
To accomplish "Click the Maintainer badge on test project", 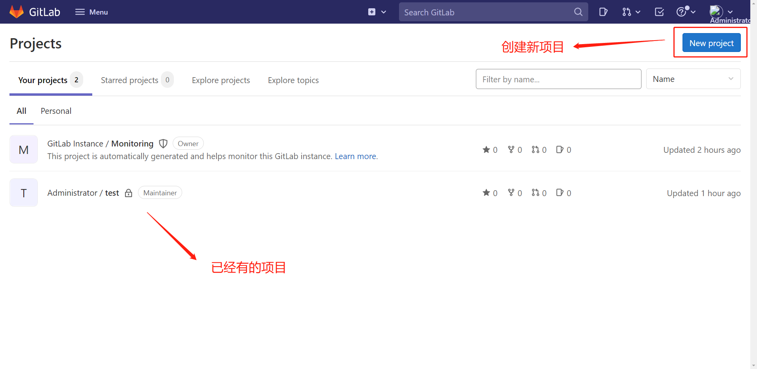I will pyautogui.click(x=160, y=193).
